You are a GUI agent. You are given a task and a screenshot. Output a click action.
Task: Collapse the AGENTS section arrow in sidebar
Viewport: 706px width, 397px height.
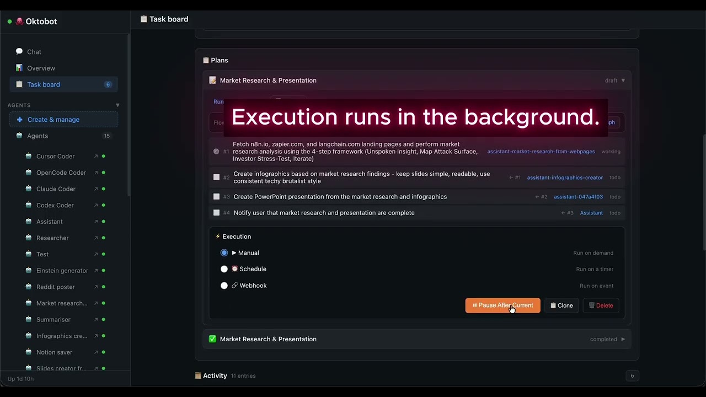117,105
